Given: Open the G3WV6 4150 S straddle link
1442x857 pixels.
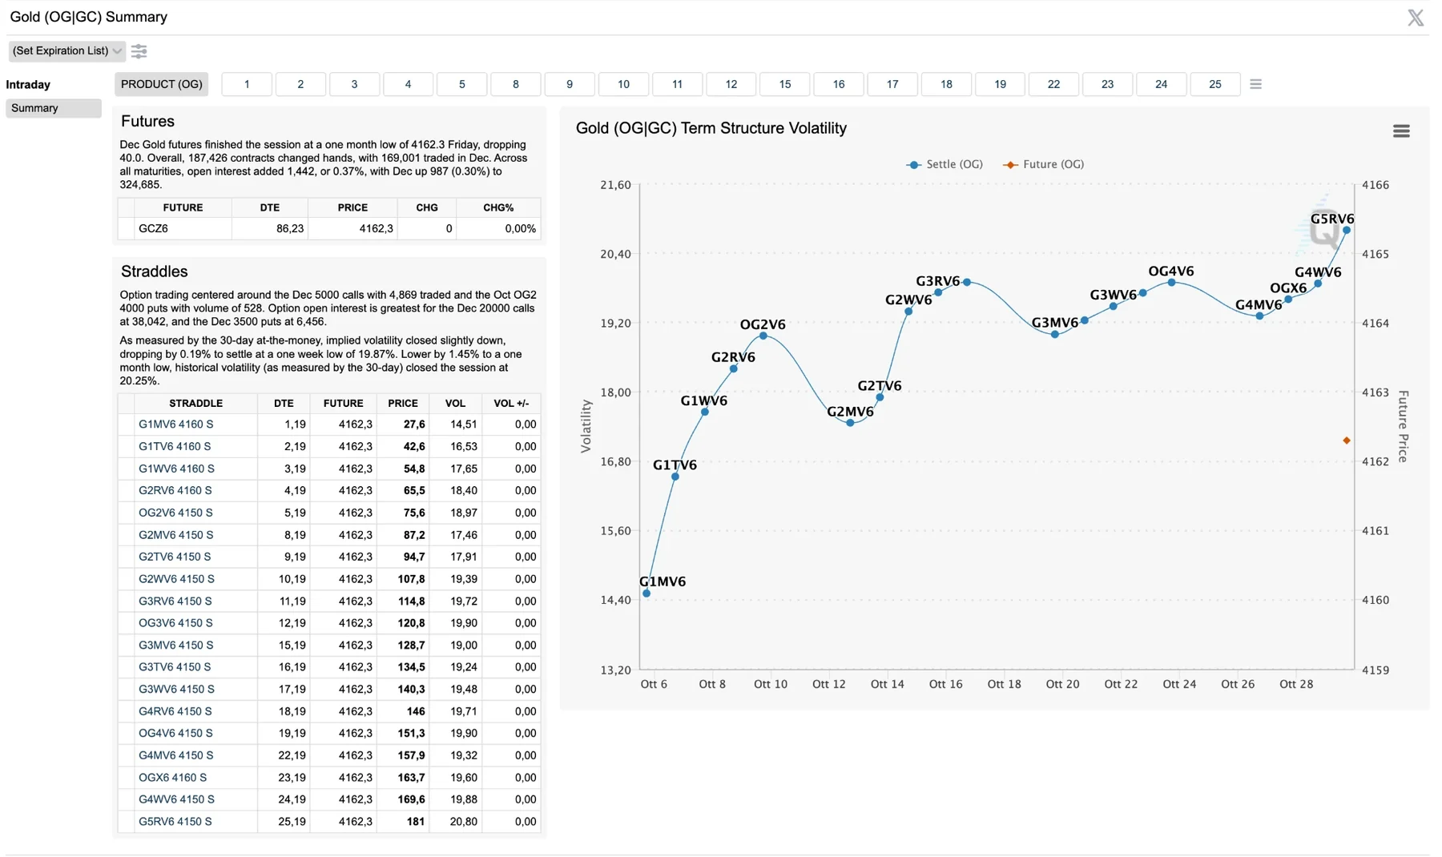Looking at the screenshot, I should [x=176, y=689].
